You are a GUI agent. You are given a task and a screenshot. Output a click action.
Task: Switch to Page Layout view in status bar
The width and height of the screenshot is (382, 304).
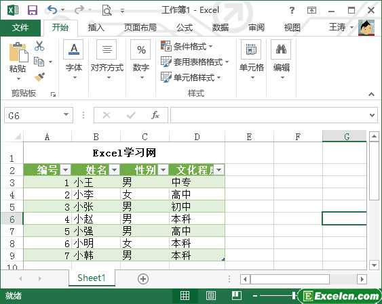coord(211,296)
